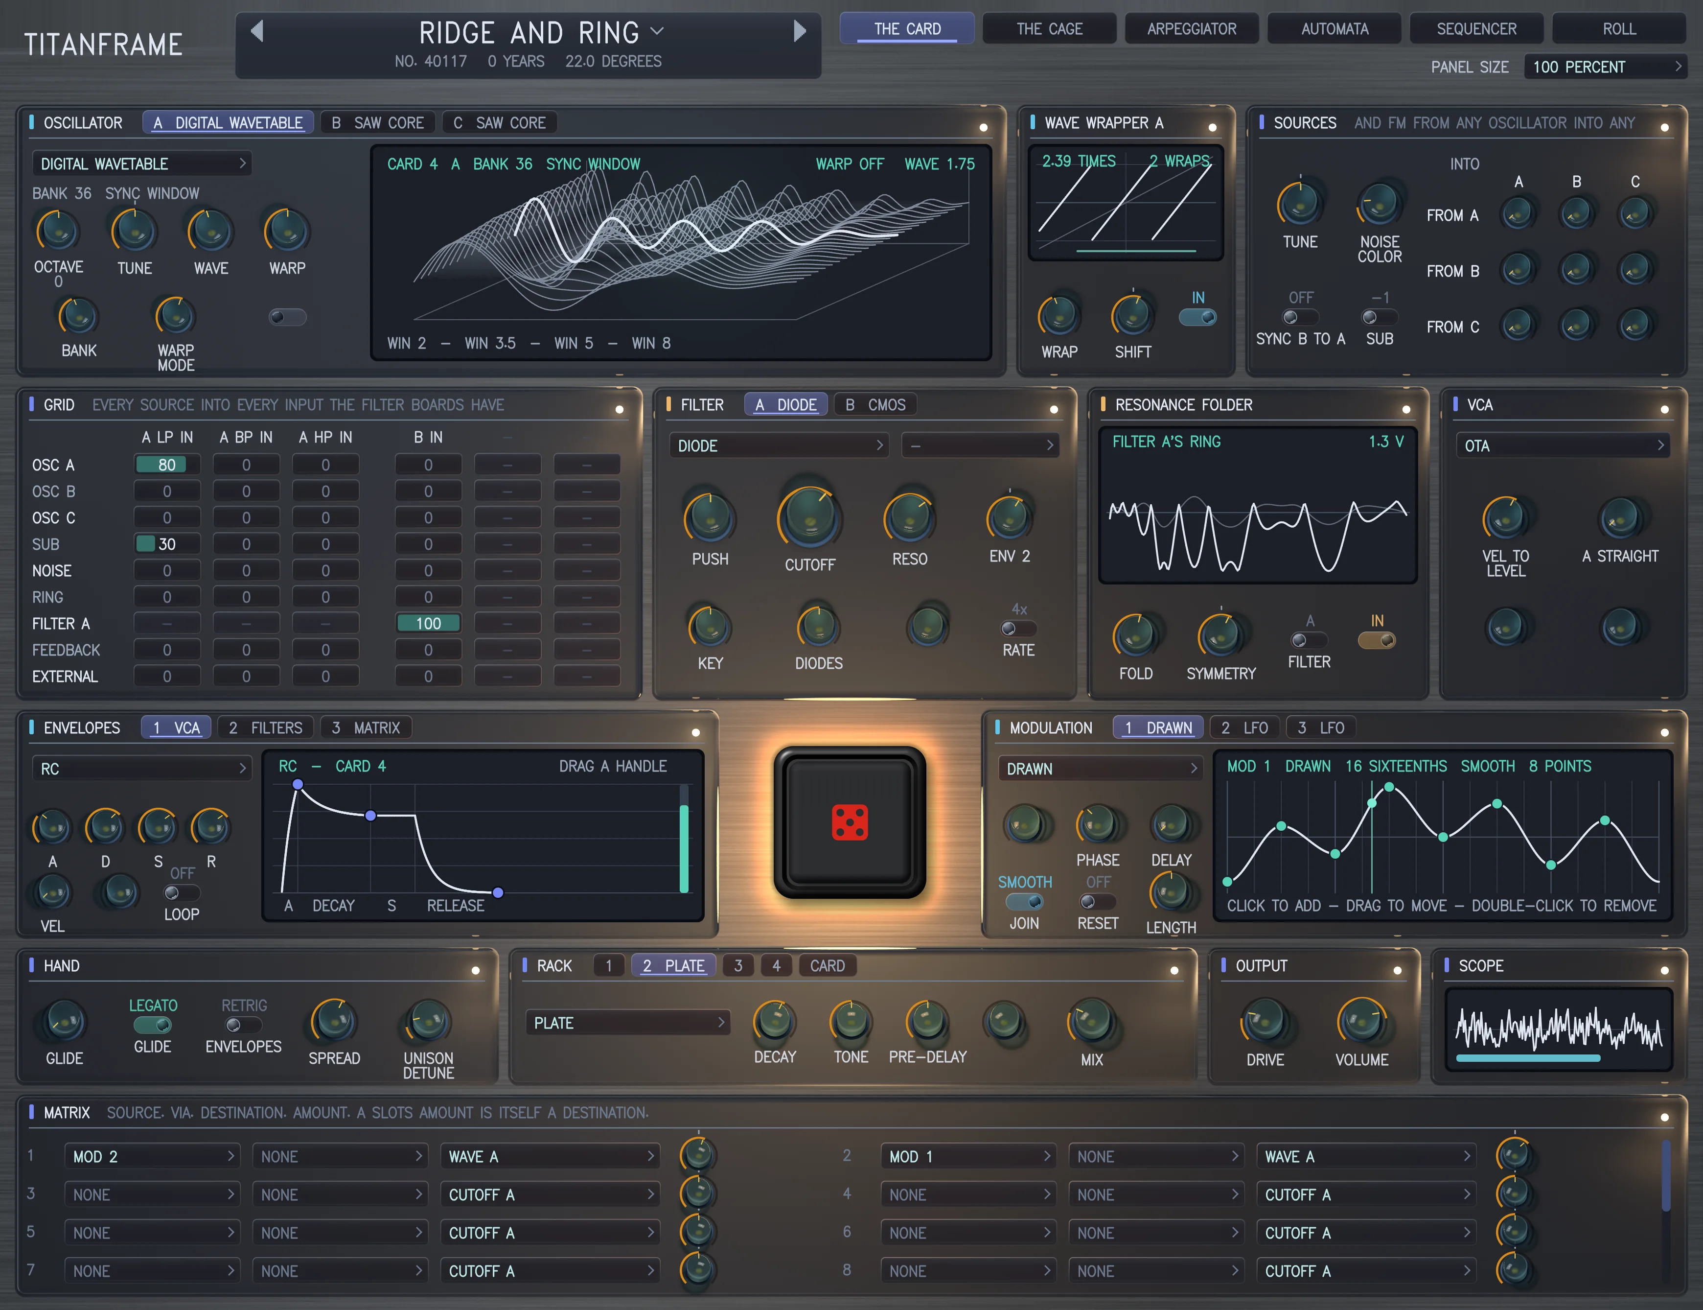
Task: Click the matrix panel vertical scrollbar
Action: [x=1666, y=1175]
